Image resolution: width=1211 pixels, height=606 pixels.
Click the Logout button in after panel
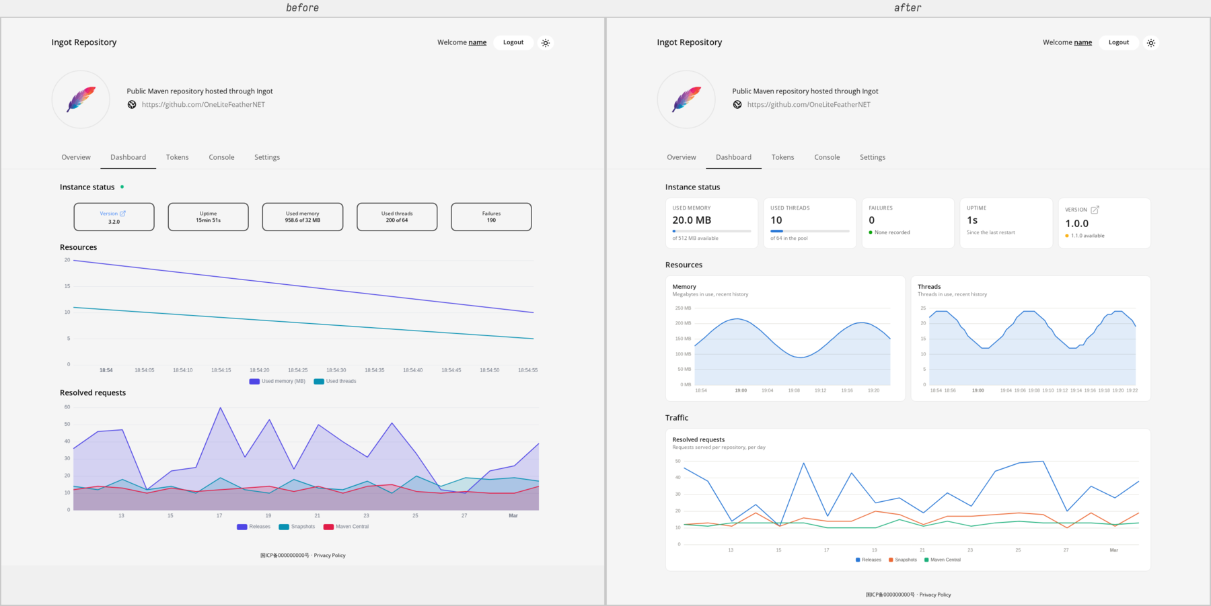coord(1119,42)
